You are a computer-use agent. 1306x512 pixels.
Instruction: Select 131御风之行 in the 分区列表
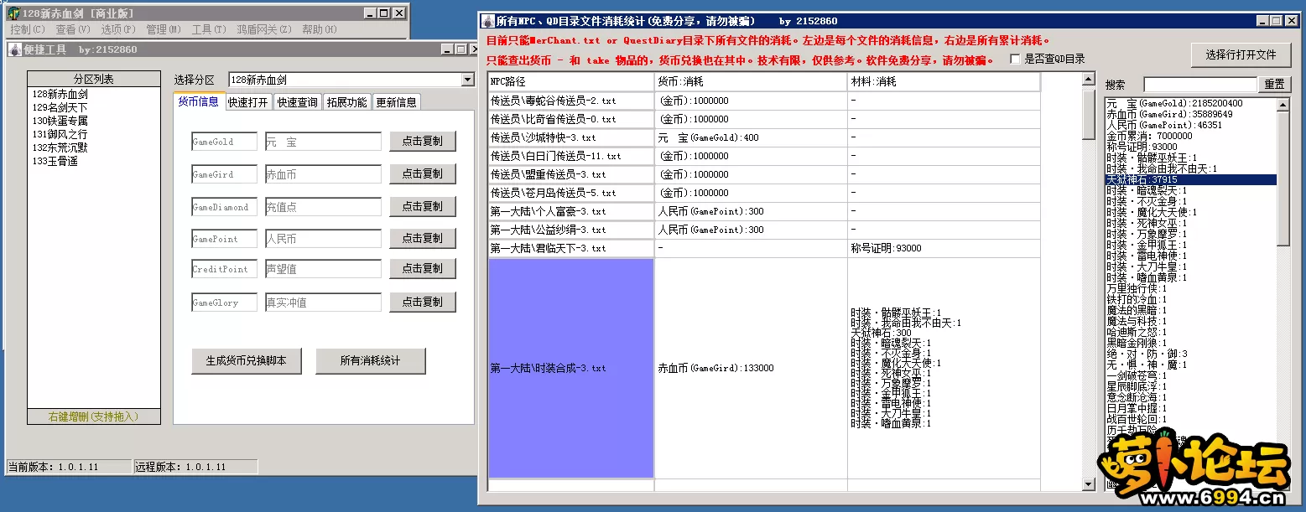pyautogui.click(x=60, y=135)
